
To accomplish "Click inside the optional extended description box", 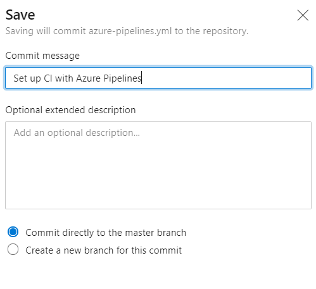I will 158,165.
